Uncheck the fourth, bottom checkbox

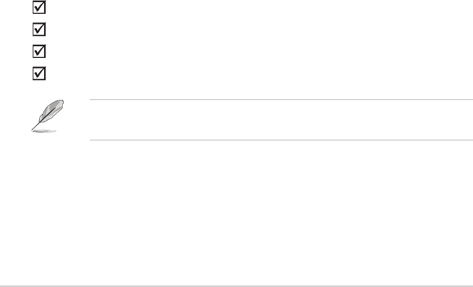pyautogui.click(x=39, y=73)
